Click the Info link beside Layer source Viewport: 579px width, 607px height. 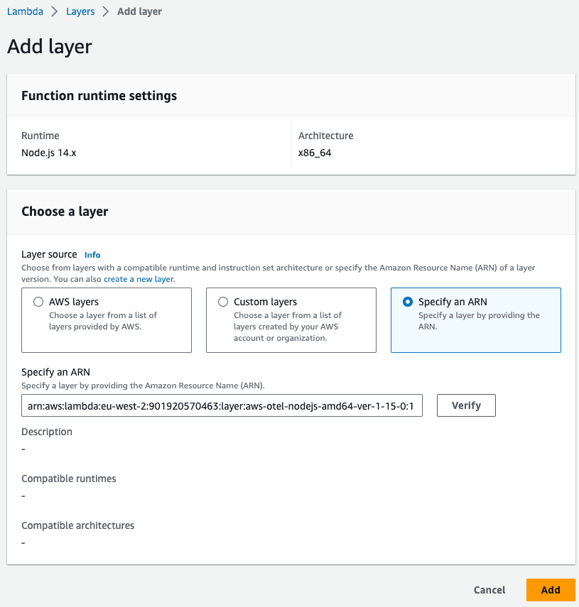click(92, 254)
